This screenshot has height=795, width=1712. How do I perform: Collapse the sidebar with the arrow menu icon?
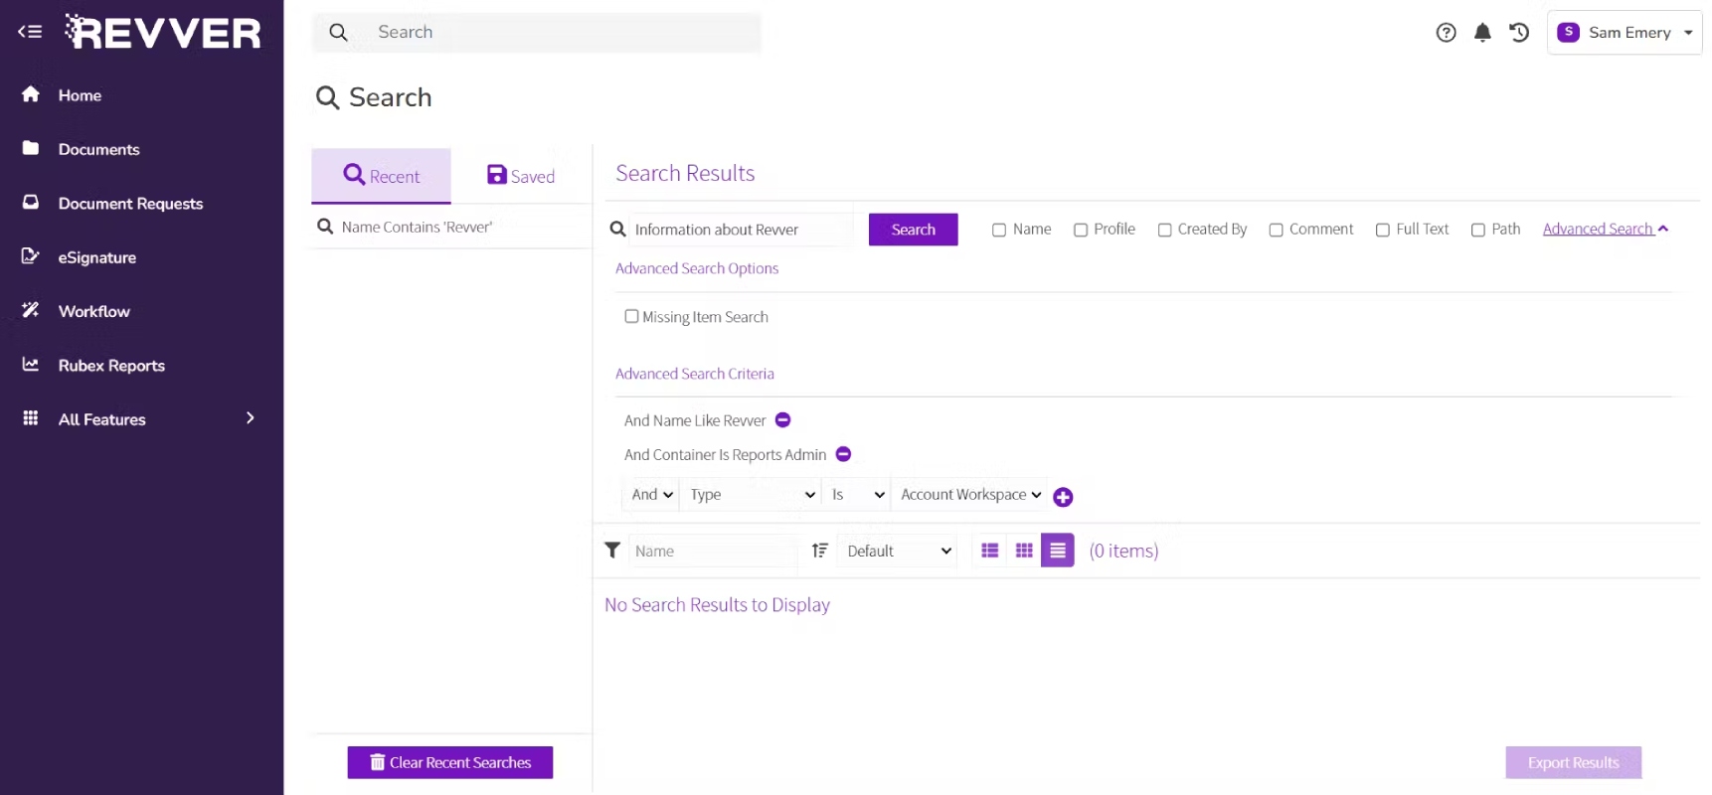[x=30, y=32]
